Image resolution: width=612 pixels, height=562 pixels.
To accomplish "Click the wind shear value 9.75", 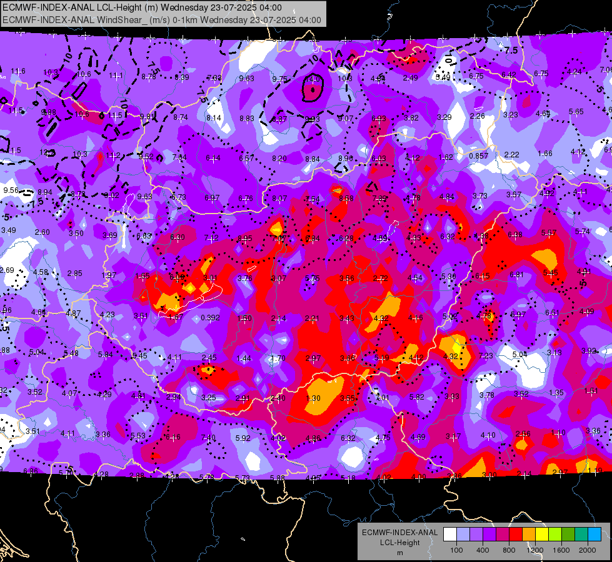I will pyautogui.click(x=280, y=79).
